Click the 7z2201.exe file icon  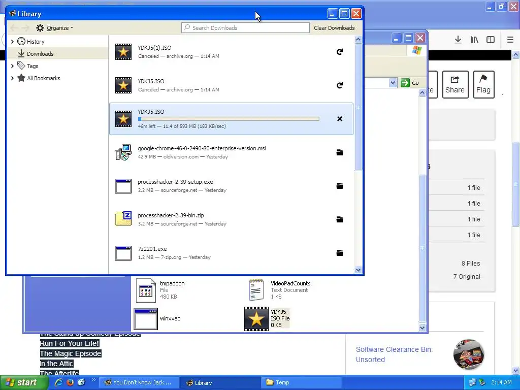pos(123,253)
